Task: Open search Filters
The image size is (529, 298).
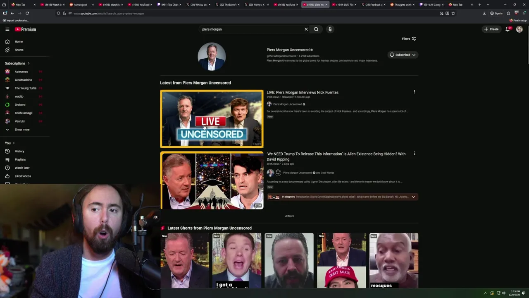Action: coord(409,38)
